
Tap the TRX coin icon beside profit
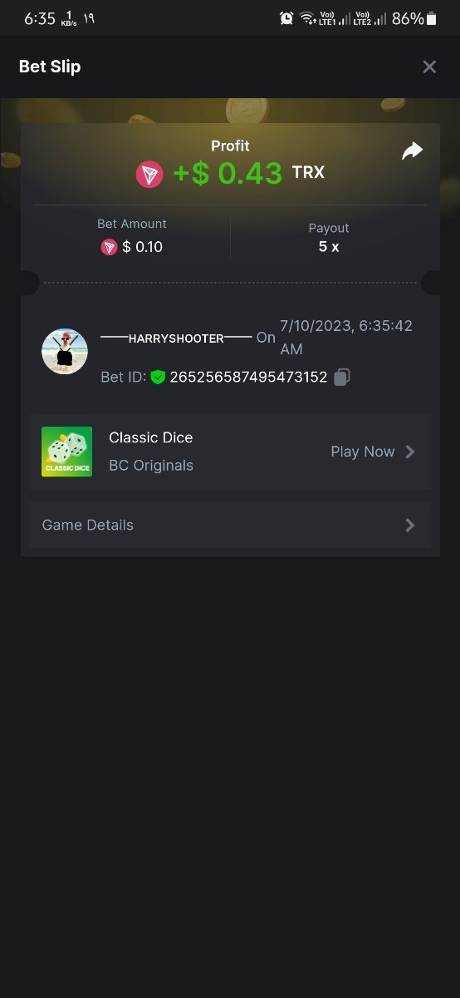click(150, 174)
